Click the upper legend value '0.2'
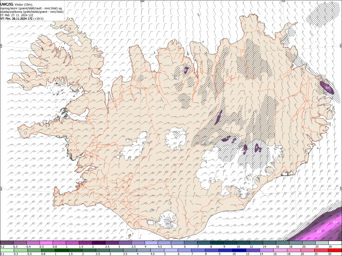 (x=2, y=247)
